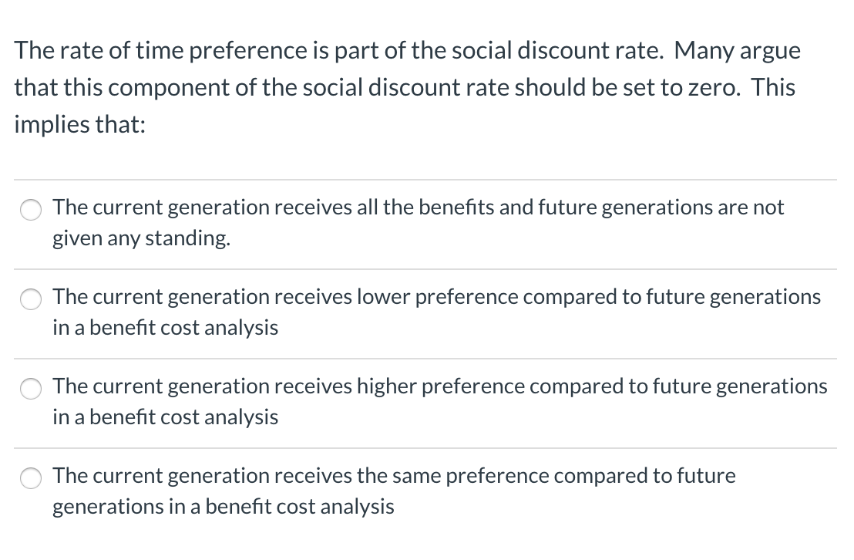Click the question text about rate of time preference
This screenshot has height=560, width=854.
(407, 86)
